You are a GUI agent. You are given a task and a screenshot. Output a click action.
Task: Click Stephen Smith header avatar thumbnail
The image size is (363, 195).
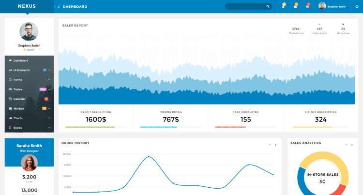(x=322, y=6)
